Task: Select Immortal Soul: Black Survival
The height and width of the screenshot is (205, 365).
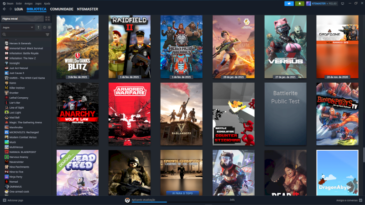Action: coord(26,48)
